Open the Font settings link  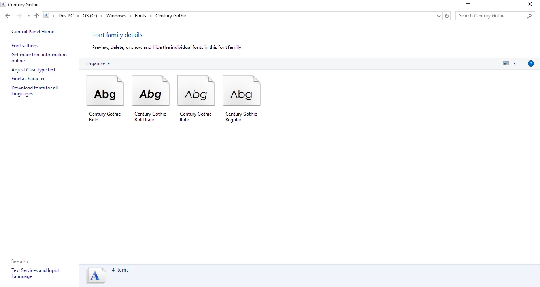pos(25,46)
